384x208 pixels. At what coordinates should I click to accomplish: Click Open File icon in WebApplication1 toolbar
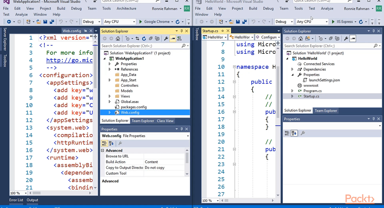coord(39,22)
